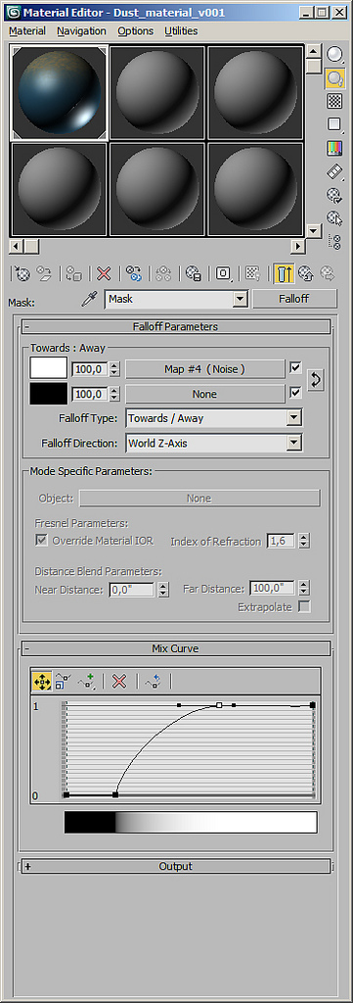
Task: Select the top-right gray sample slot
Action: tap(255, 92)
